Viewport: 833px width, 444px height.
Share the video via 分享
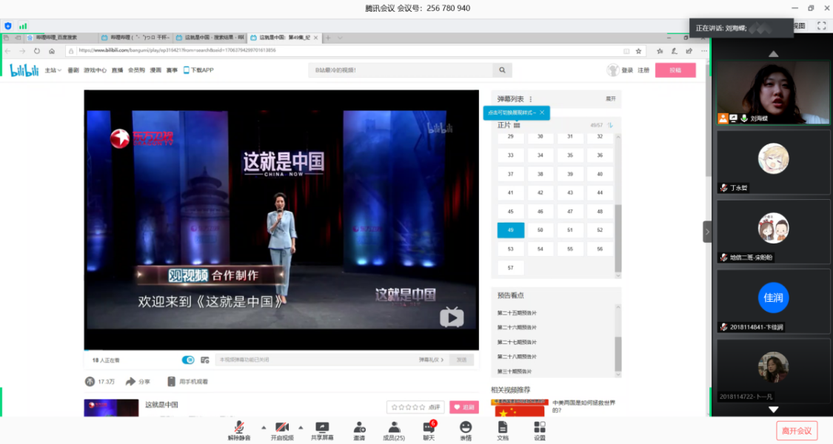coord(138,381)
